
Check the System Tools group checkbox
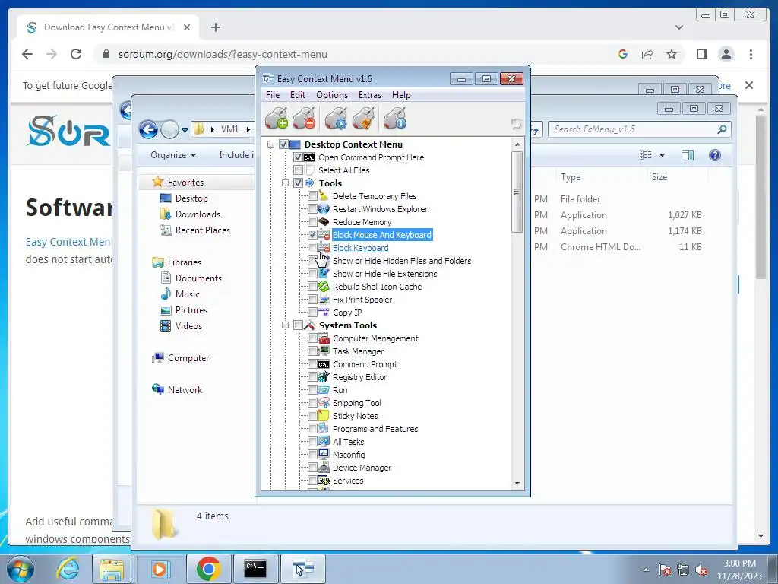[x=298, y=325]
